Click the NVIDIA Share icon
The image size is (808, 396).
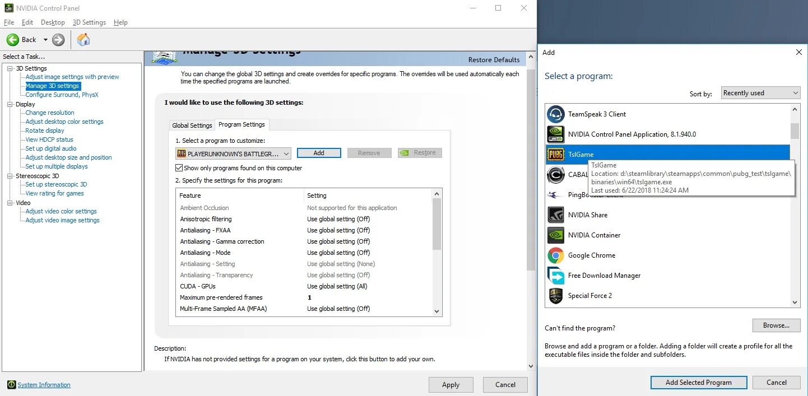(555, 215)
